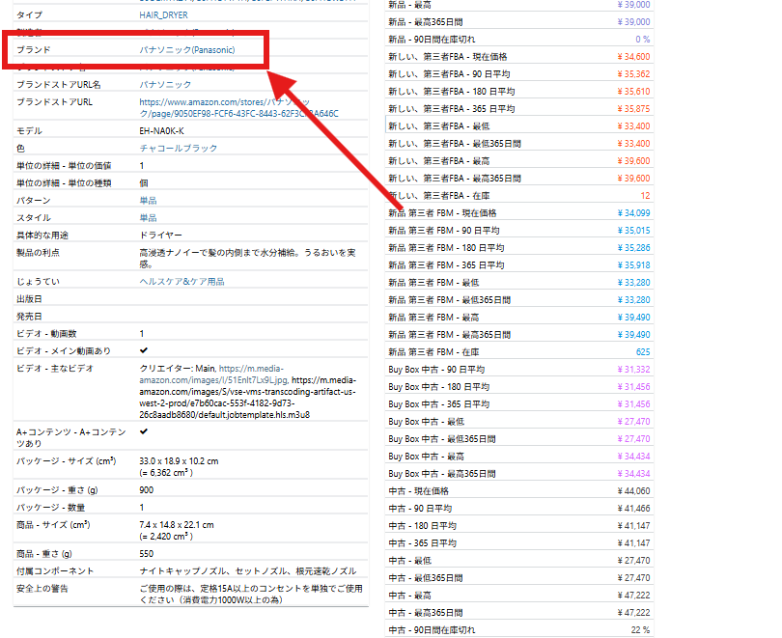
Task: Click the パッケージ - 重さ value 900
Action: click(148, 491)
